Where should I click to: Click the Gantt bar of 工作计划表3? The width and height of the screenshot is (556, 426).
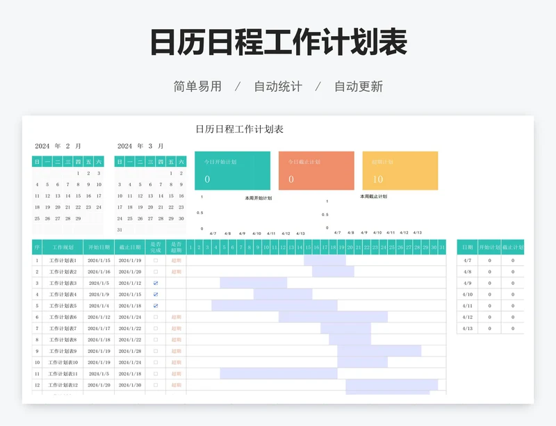(254, 283)
